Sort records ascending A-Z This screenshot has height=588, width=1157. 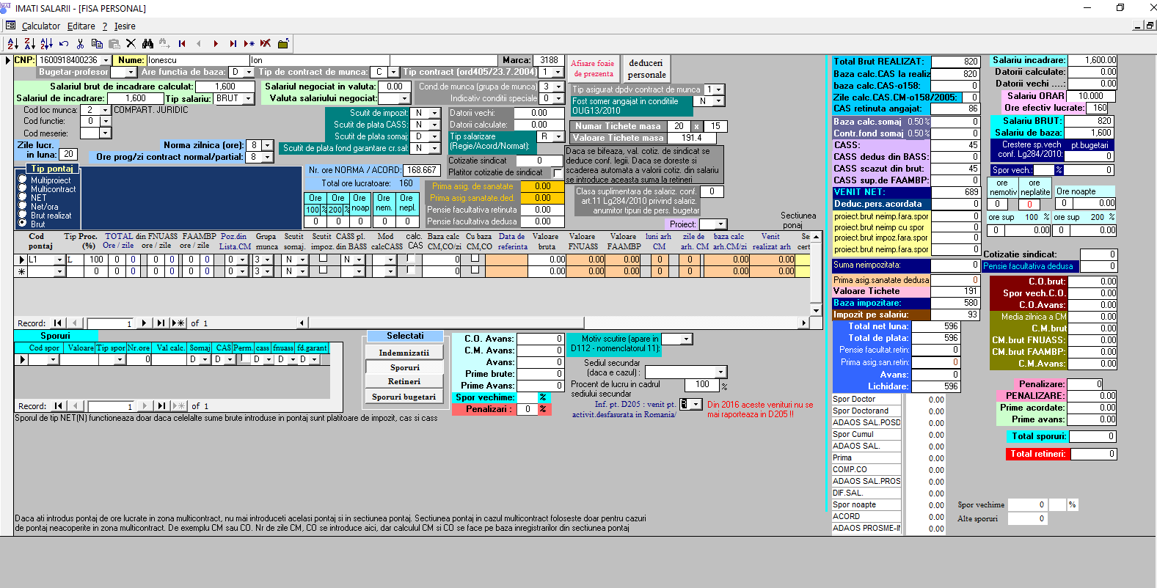tap(12, 43)
